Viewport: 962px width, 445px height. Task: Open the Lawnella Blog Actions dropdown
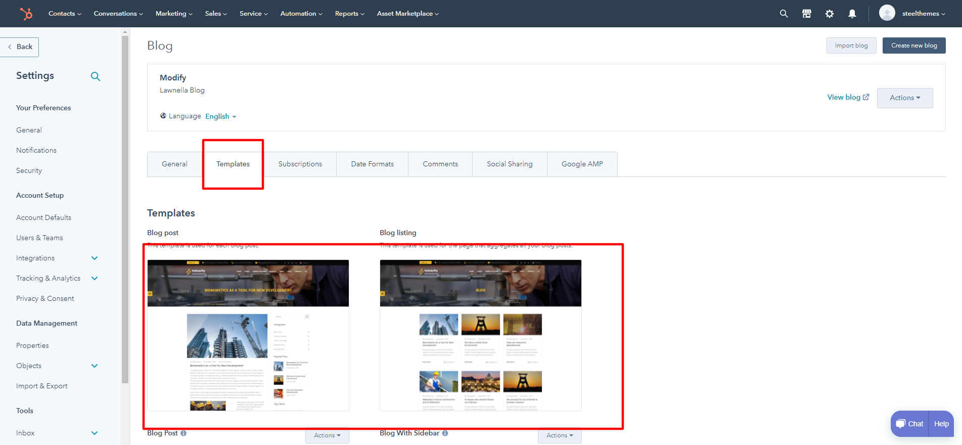905,98
